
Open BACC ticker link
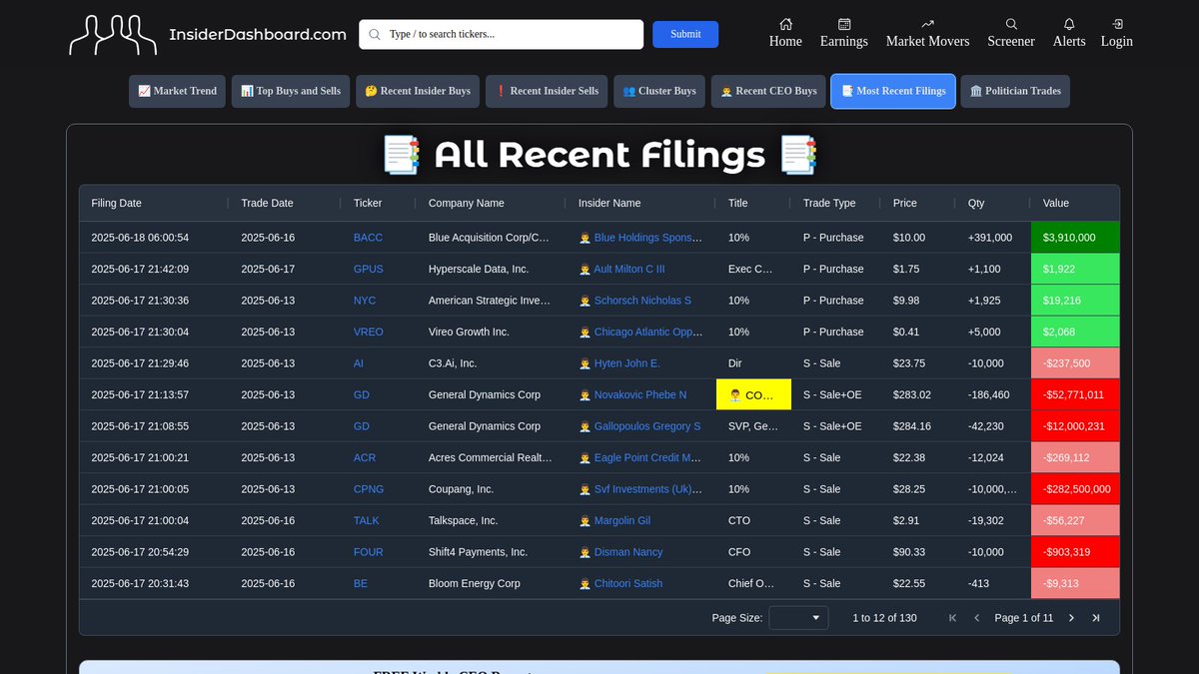tap(368, 238)
